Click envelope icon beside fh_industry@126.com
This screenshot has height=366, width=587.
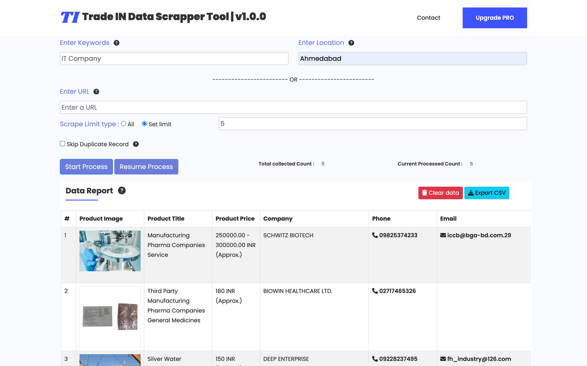(443, 359)
